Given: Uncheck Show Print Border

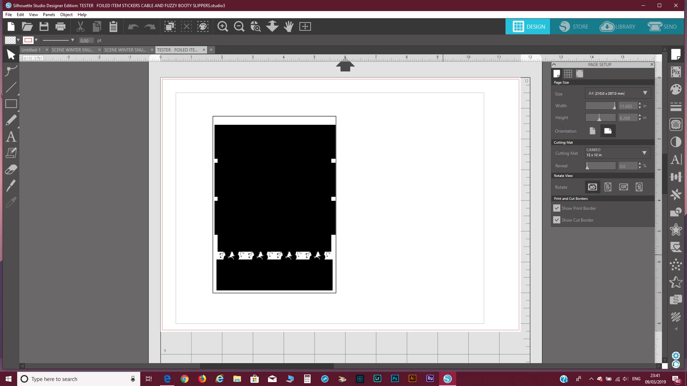Looking at the screenshot, I should click(557, 208).
